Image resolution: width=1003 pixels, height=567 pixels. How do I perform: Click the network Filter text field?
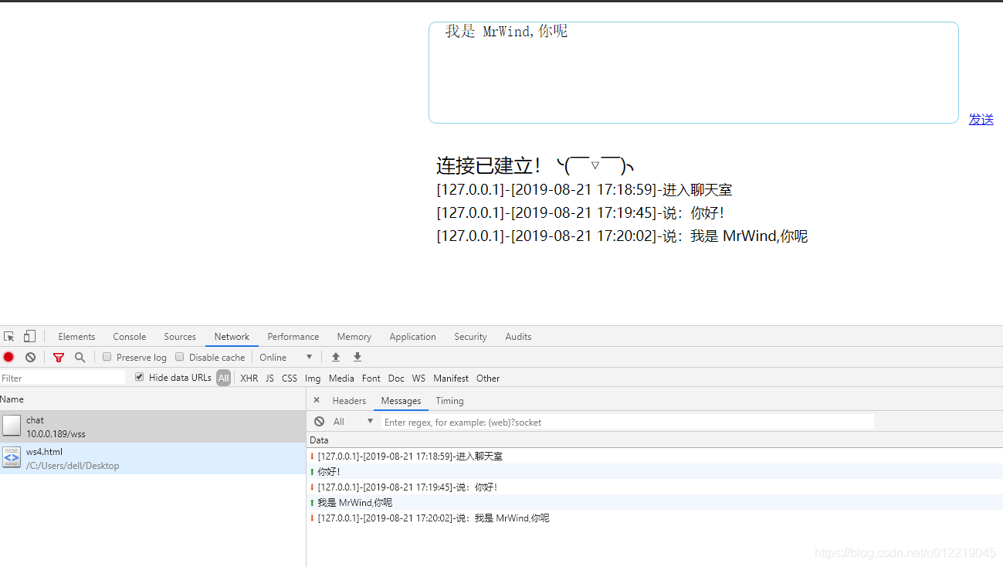click(x=63, y=378)
